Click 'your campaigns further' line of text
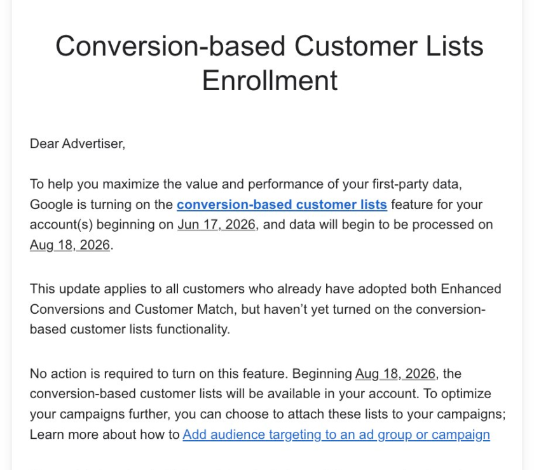 [x=268, y=414]
